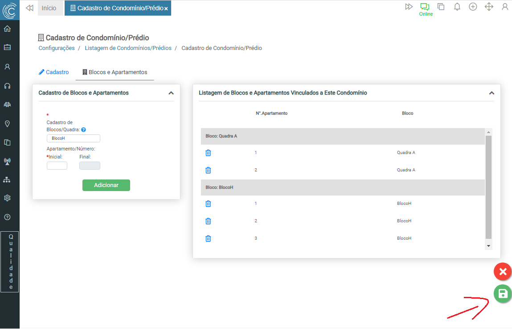Click the help tooltip next to Blocos/Quadra

[83, 130]
